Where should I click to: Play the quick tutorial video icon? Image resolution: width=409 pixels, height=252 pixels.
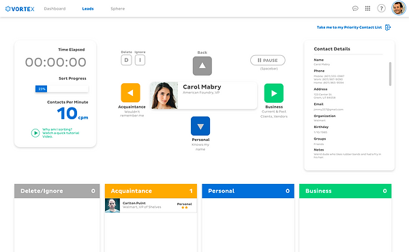pos(35,133)
